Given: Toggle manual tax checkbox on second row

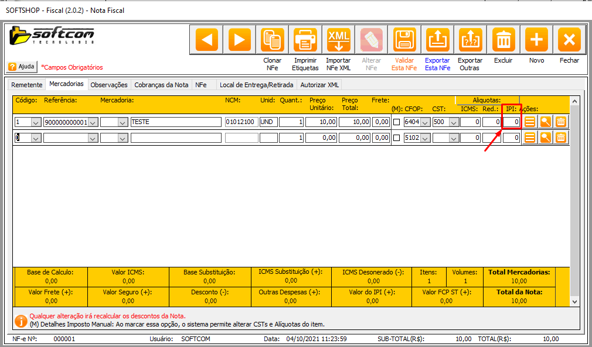Looking at the screenshot, I should click(x=397, y=138).
